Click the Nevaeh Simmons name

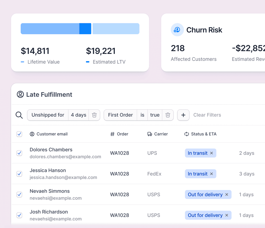click(x=50, y=191)
